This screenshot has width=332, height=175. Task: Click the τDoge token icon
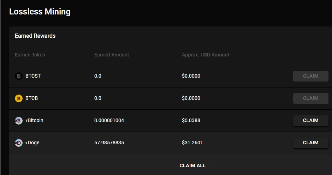pyautogui.click(x=19, y=143)
